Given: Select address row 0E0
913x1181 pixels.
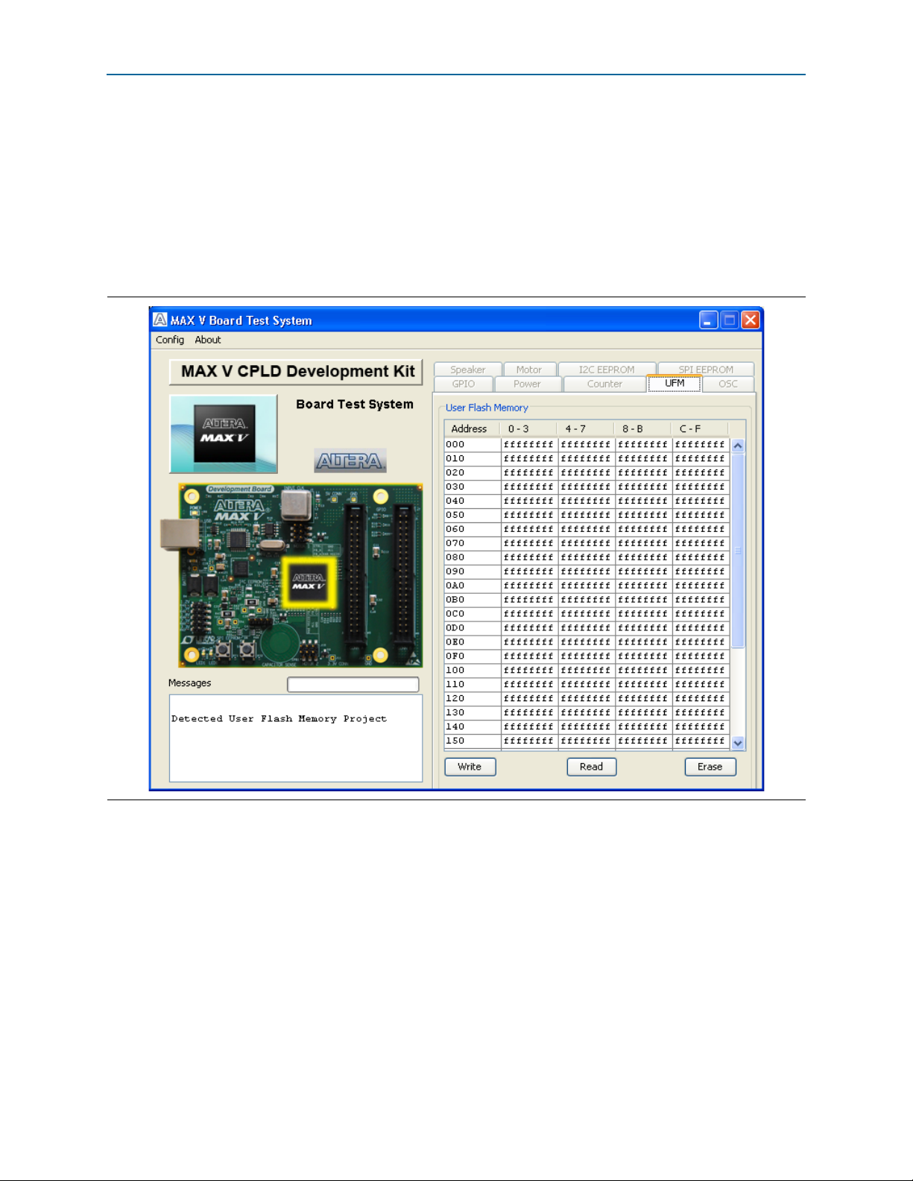Looking at the screenshot, I should pyautogui.click(x=587, y=642).
